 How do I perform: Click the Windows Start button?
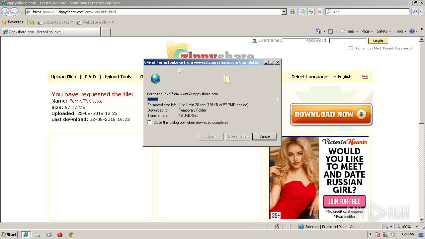pos(9,235)
